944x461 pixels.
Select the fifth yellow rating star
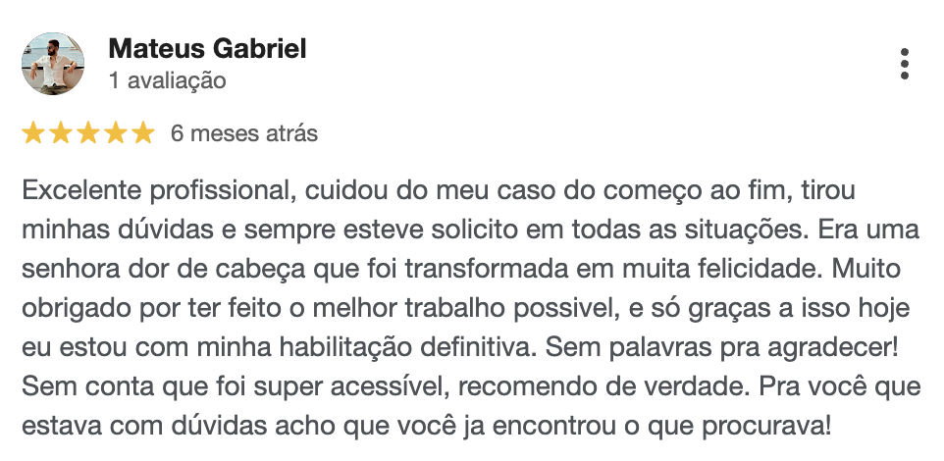tap(143, 133)
